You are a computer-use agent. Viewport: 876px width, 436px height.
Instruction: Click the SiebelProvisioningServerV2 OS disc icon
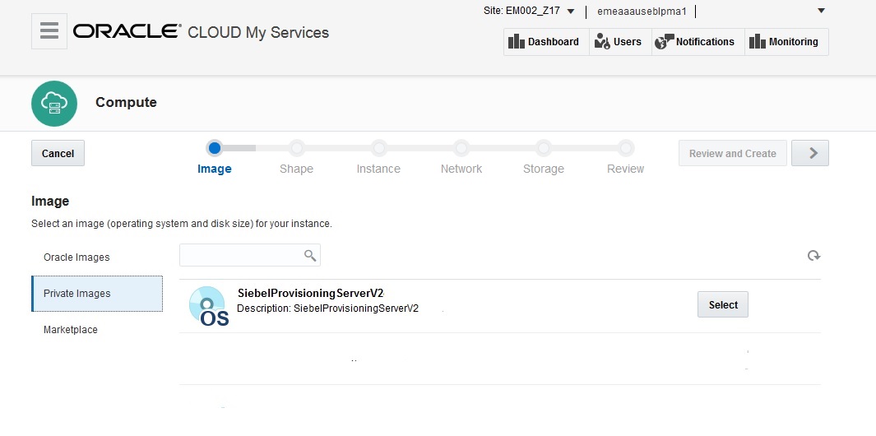coord(207,306)
